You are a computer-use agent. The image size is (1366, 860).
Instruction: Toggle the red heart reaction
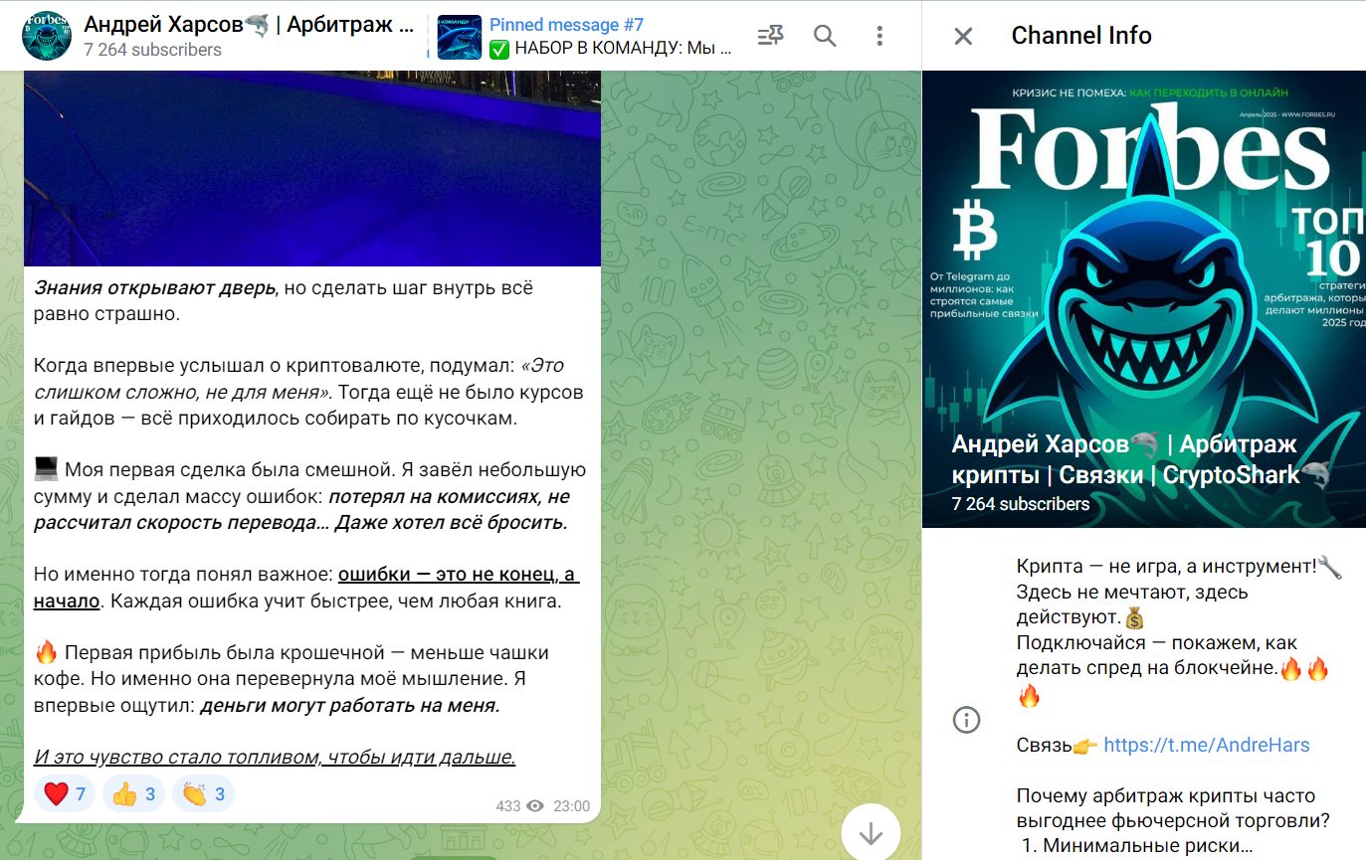pyautogui.click(x=65, y=793)
